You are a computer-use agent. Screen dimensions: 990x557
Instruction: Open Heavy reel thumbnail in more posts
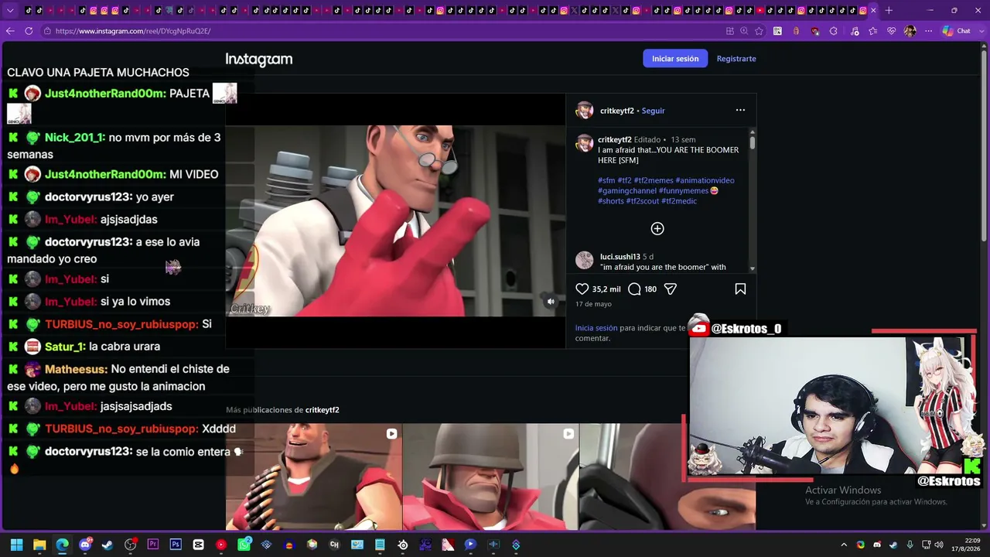(x=313, y=477)
